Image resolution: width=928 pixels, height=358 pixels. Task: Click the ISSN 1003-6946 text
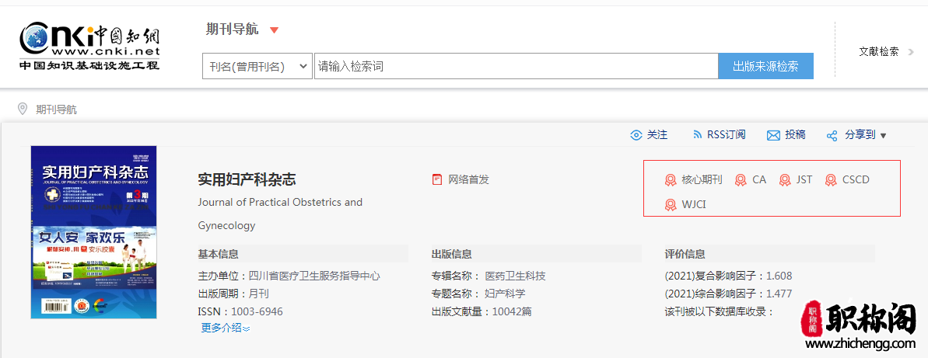coord(240,311)
